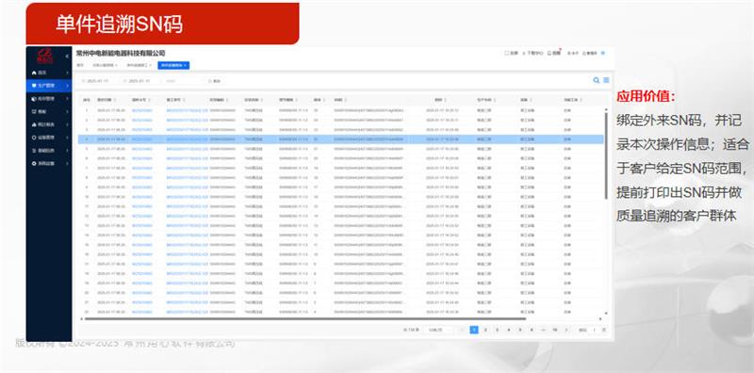
Task: Switch to the first tab in the tab bar
Action: (81, 65)
